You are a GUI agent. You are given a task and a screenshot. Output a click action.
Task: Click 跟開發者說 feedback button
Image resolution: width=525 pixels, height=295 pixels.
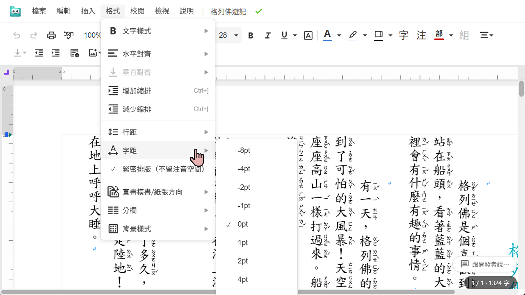point(484,264)
